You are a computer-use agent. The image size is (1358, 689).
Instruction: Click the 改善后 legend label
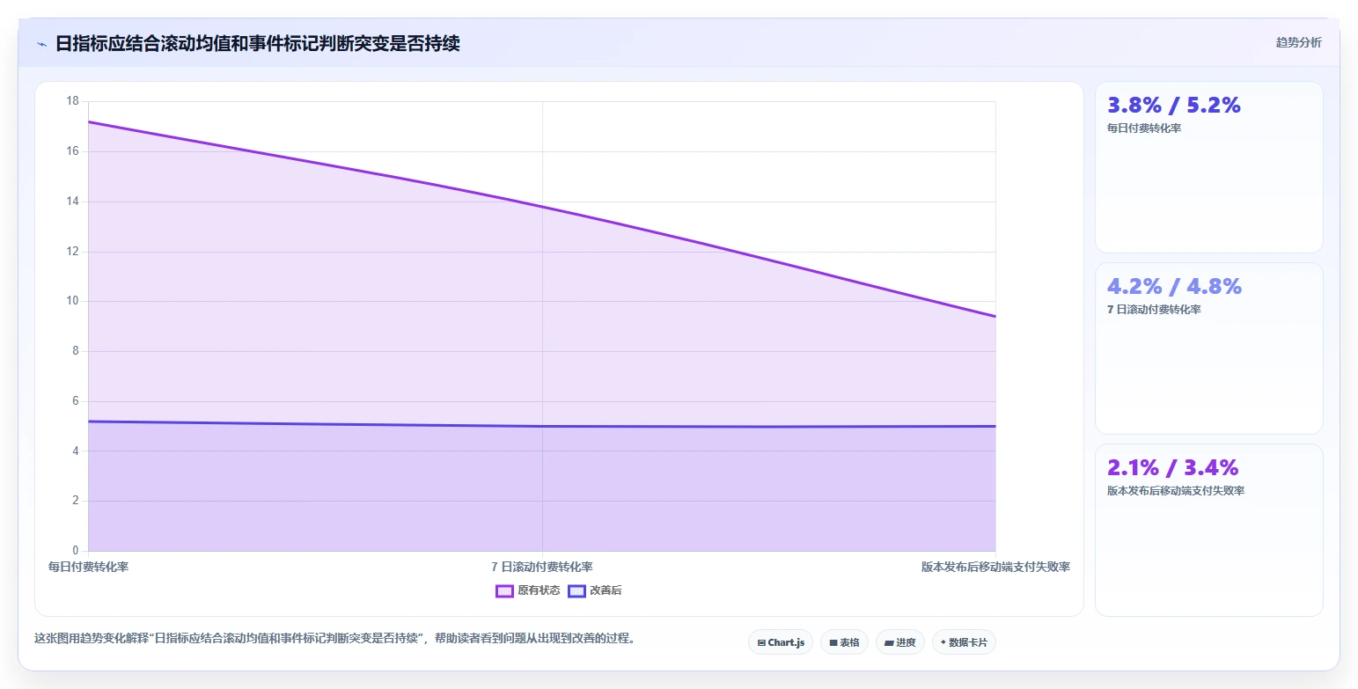pos(606,590)
